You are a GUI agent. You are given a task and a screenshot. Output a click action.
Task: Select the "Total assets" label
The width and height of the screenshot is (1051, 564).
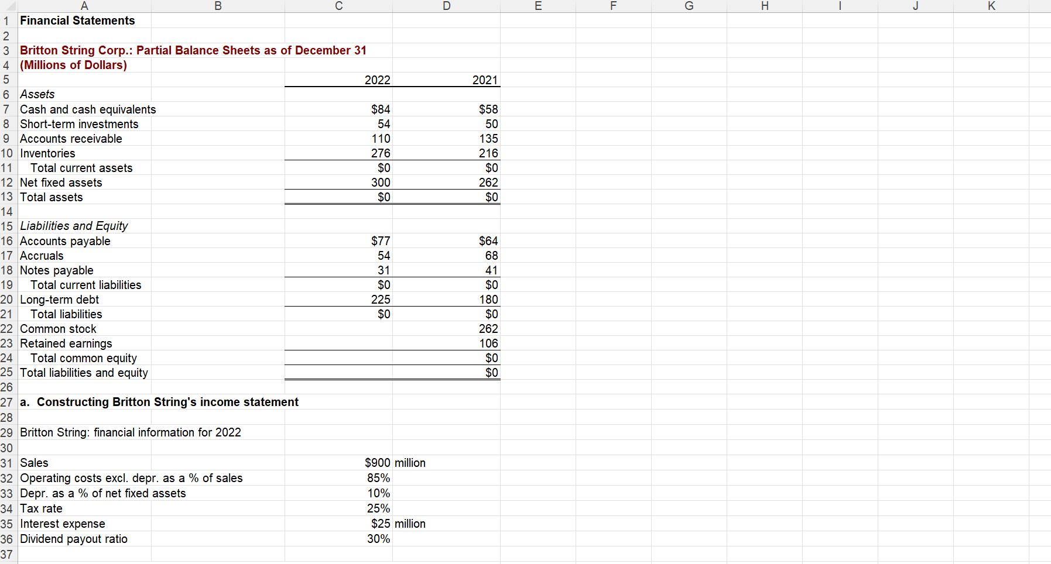point(52,197)
